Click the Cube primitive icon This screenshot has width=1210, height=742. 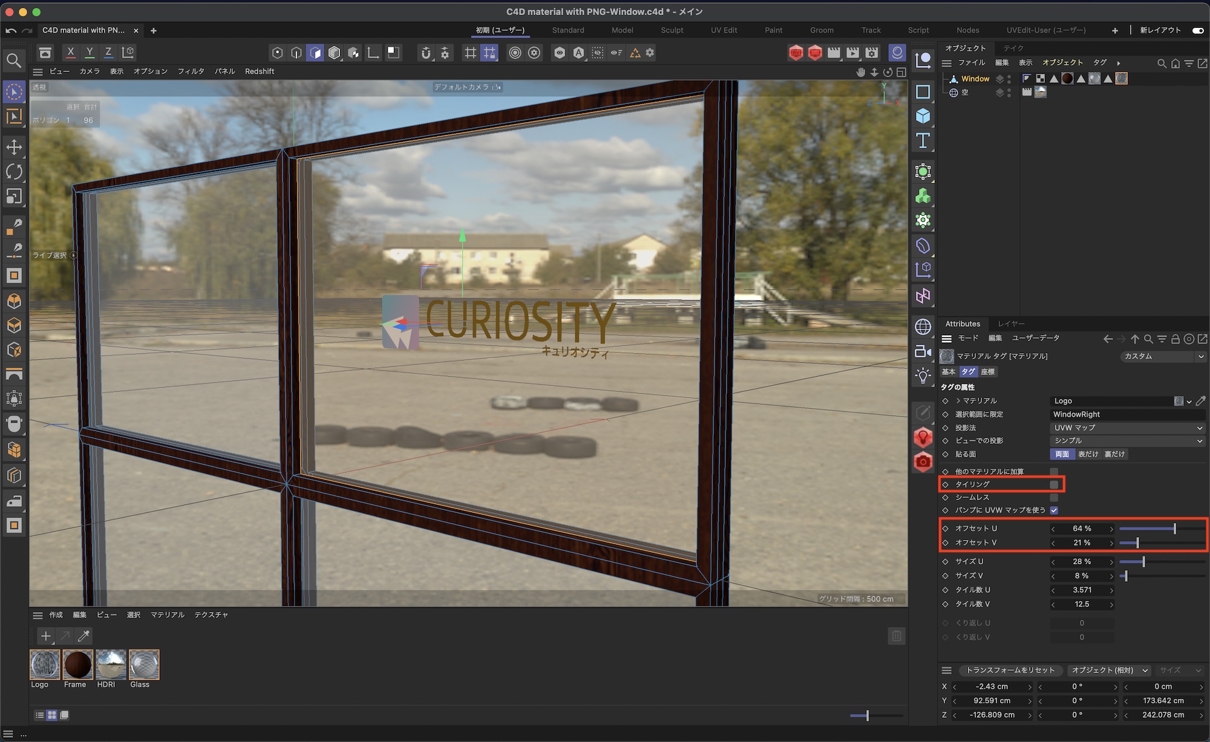coord(923,116)
